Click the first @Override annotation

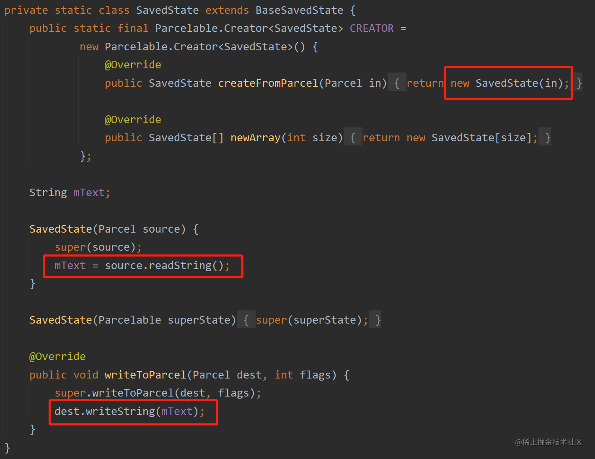coord(133,65)
